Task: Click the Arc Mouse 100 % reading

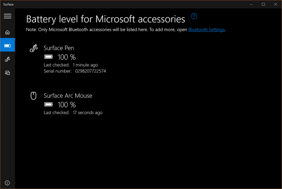Action: pyautogui.click(x=66, y=105)
